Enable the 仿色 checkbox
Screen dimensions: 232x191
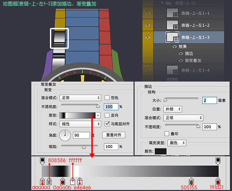coord(107,98)
